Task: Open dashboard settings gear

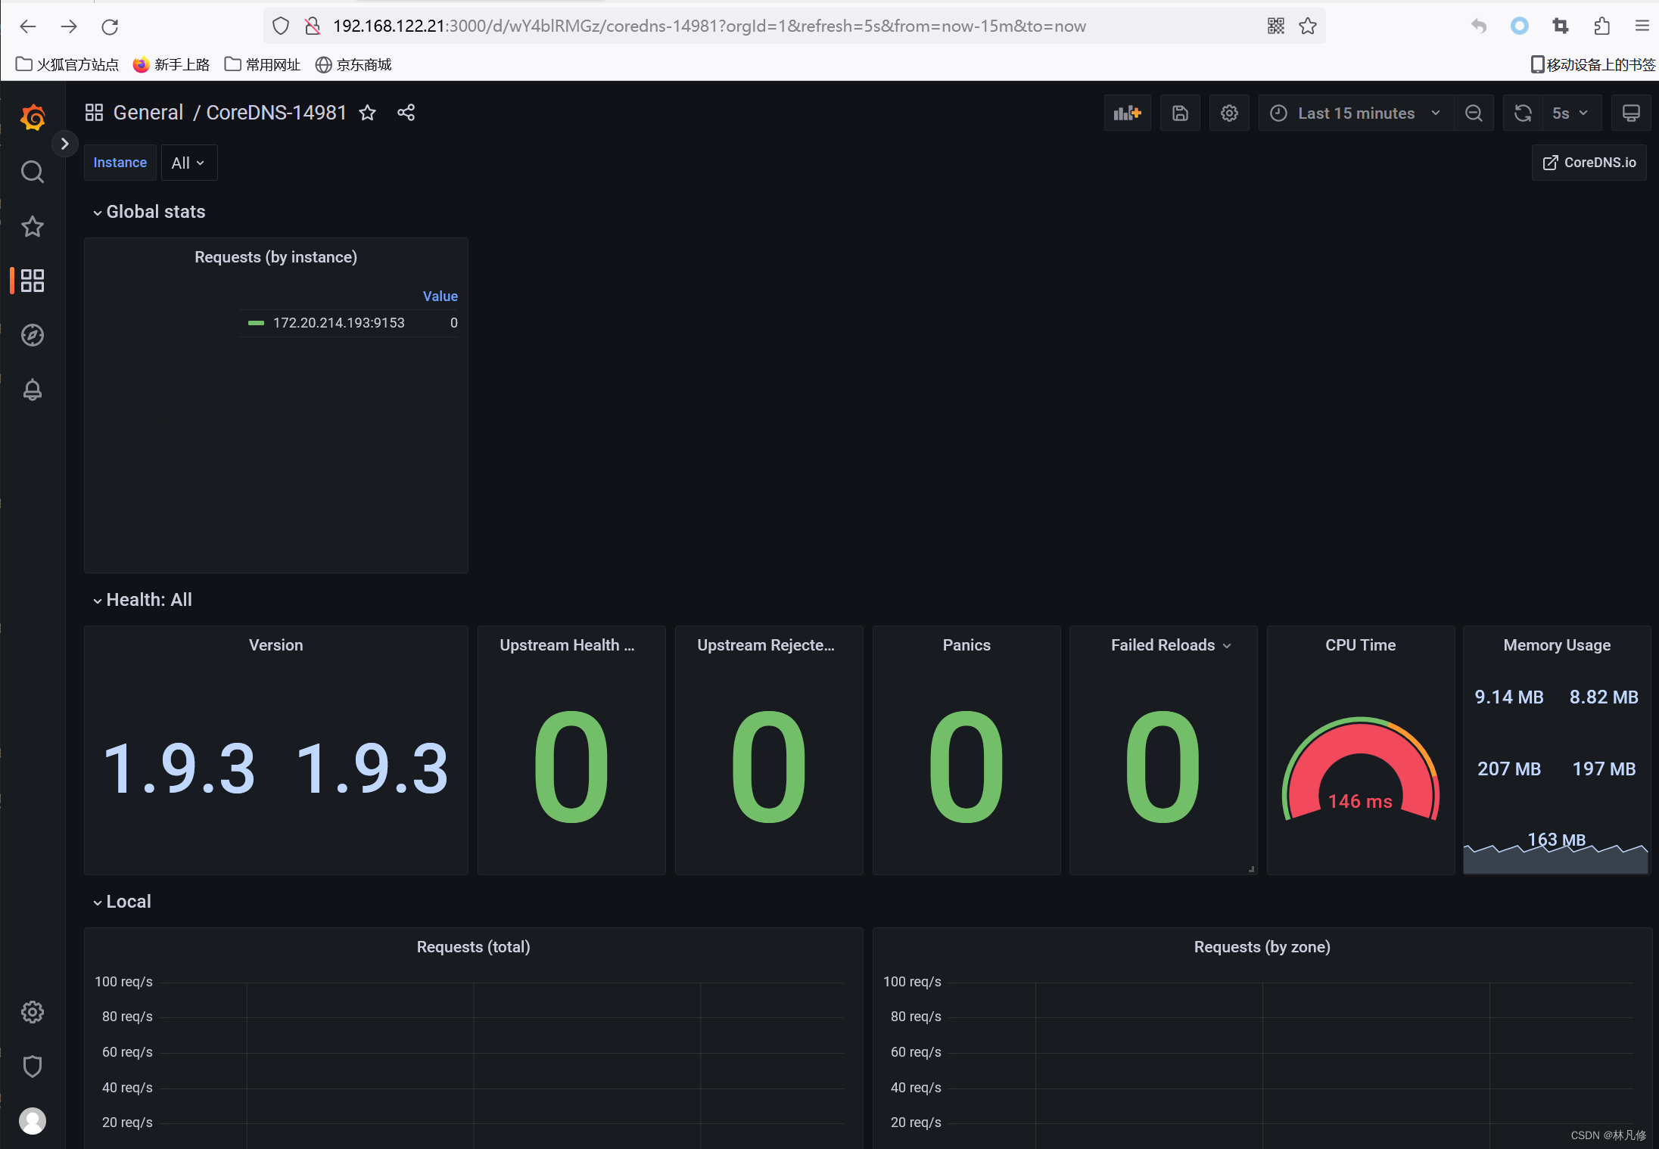Action: click(x=1229, y=113)
